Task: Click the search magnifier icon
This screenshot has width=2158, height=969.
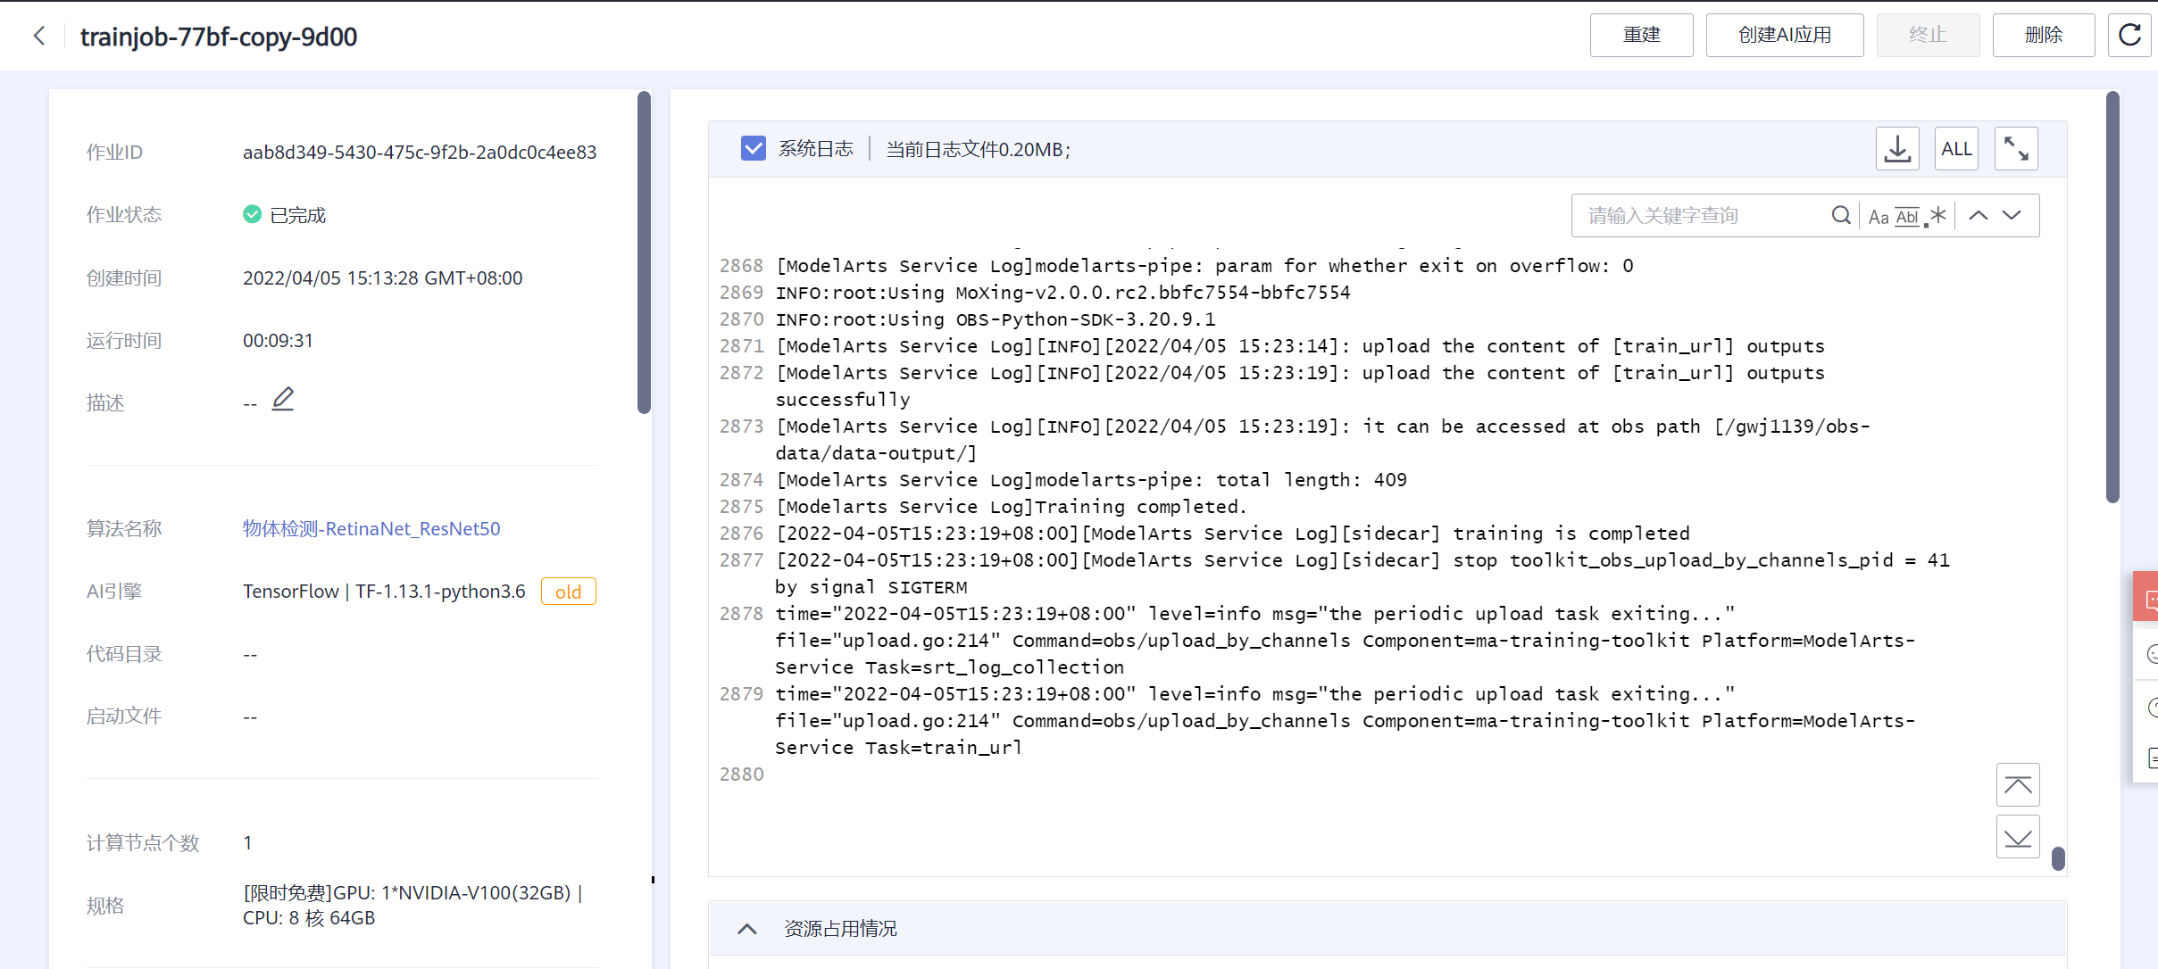Action: [x=1840, y=216]
